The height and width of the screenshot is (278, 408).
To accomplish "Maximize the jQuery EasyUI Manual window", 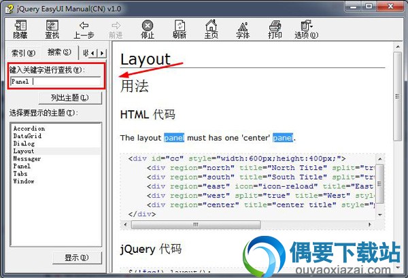I will pos(369,7).
